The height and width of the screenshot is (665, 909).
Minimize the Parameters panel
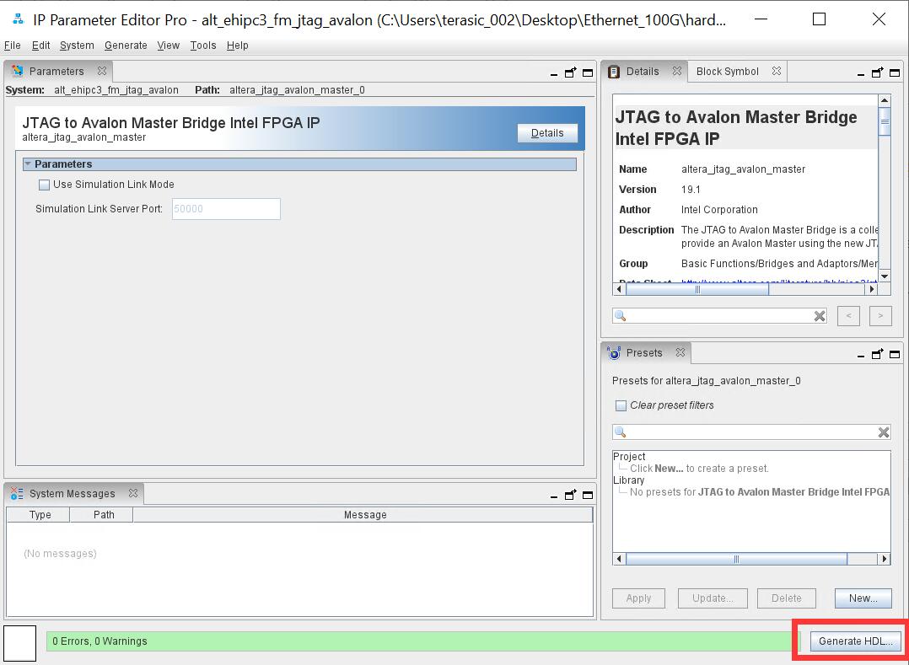(554, 74)
